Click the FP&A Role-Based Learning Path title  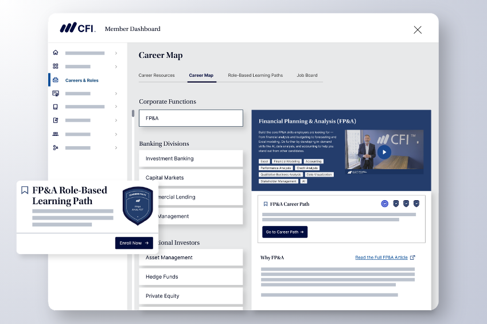tap(69, 196)
